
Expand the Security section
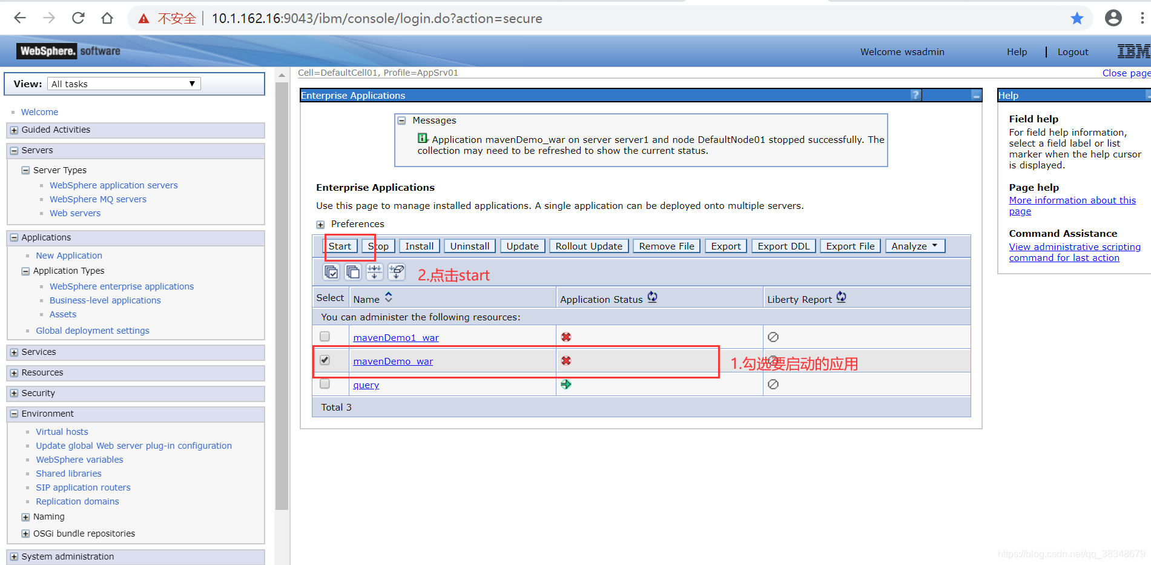[14, 394]
